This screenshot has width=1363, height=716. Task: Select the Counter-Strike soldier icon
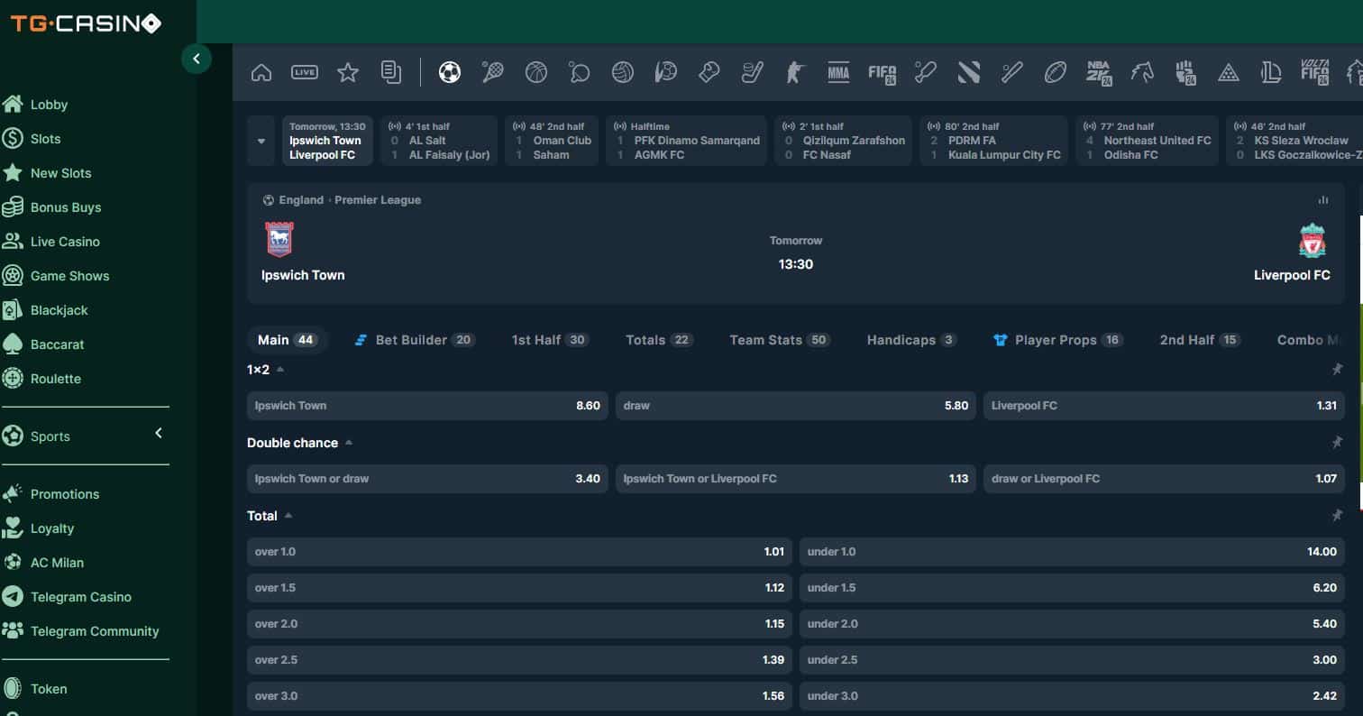pyautogui.click(x=794, y=72)
